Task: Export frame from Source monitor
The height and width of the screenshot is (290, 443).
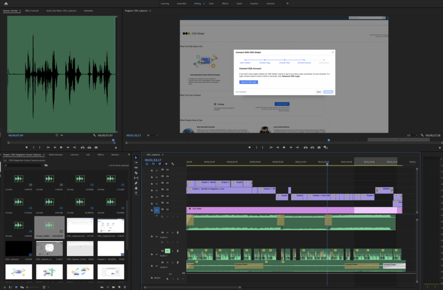Action: pyautogui.click(x=96, y=148)
